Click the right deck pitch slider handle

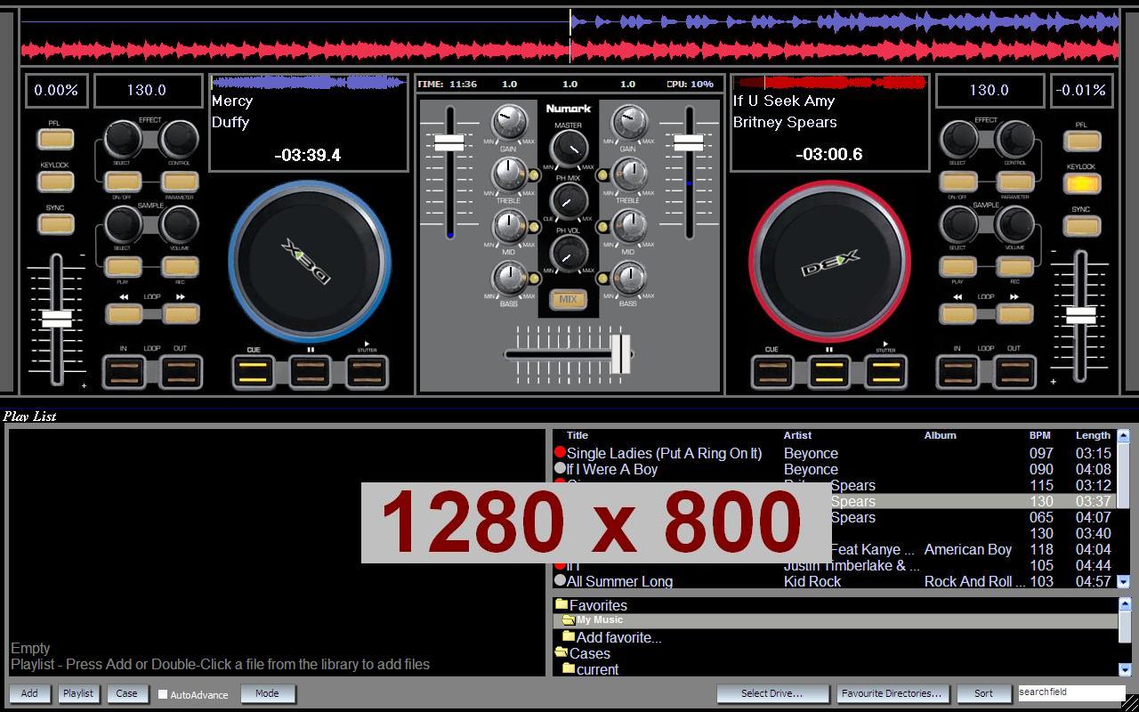point(1081,315)
